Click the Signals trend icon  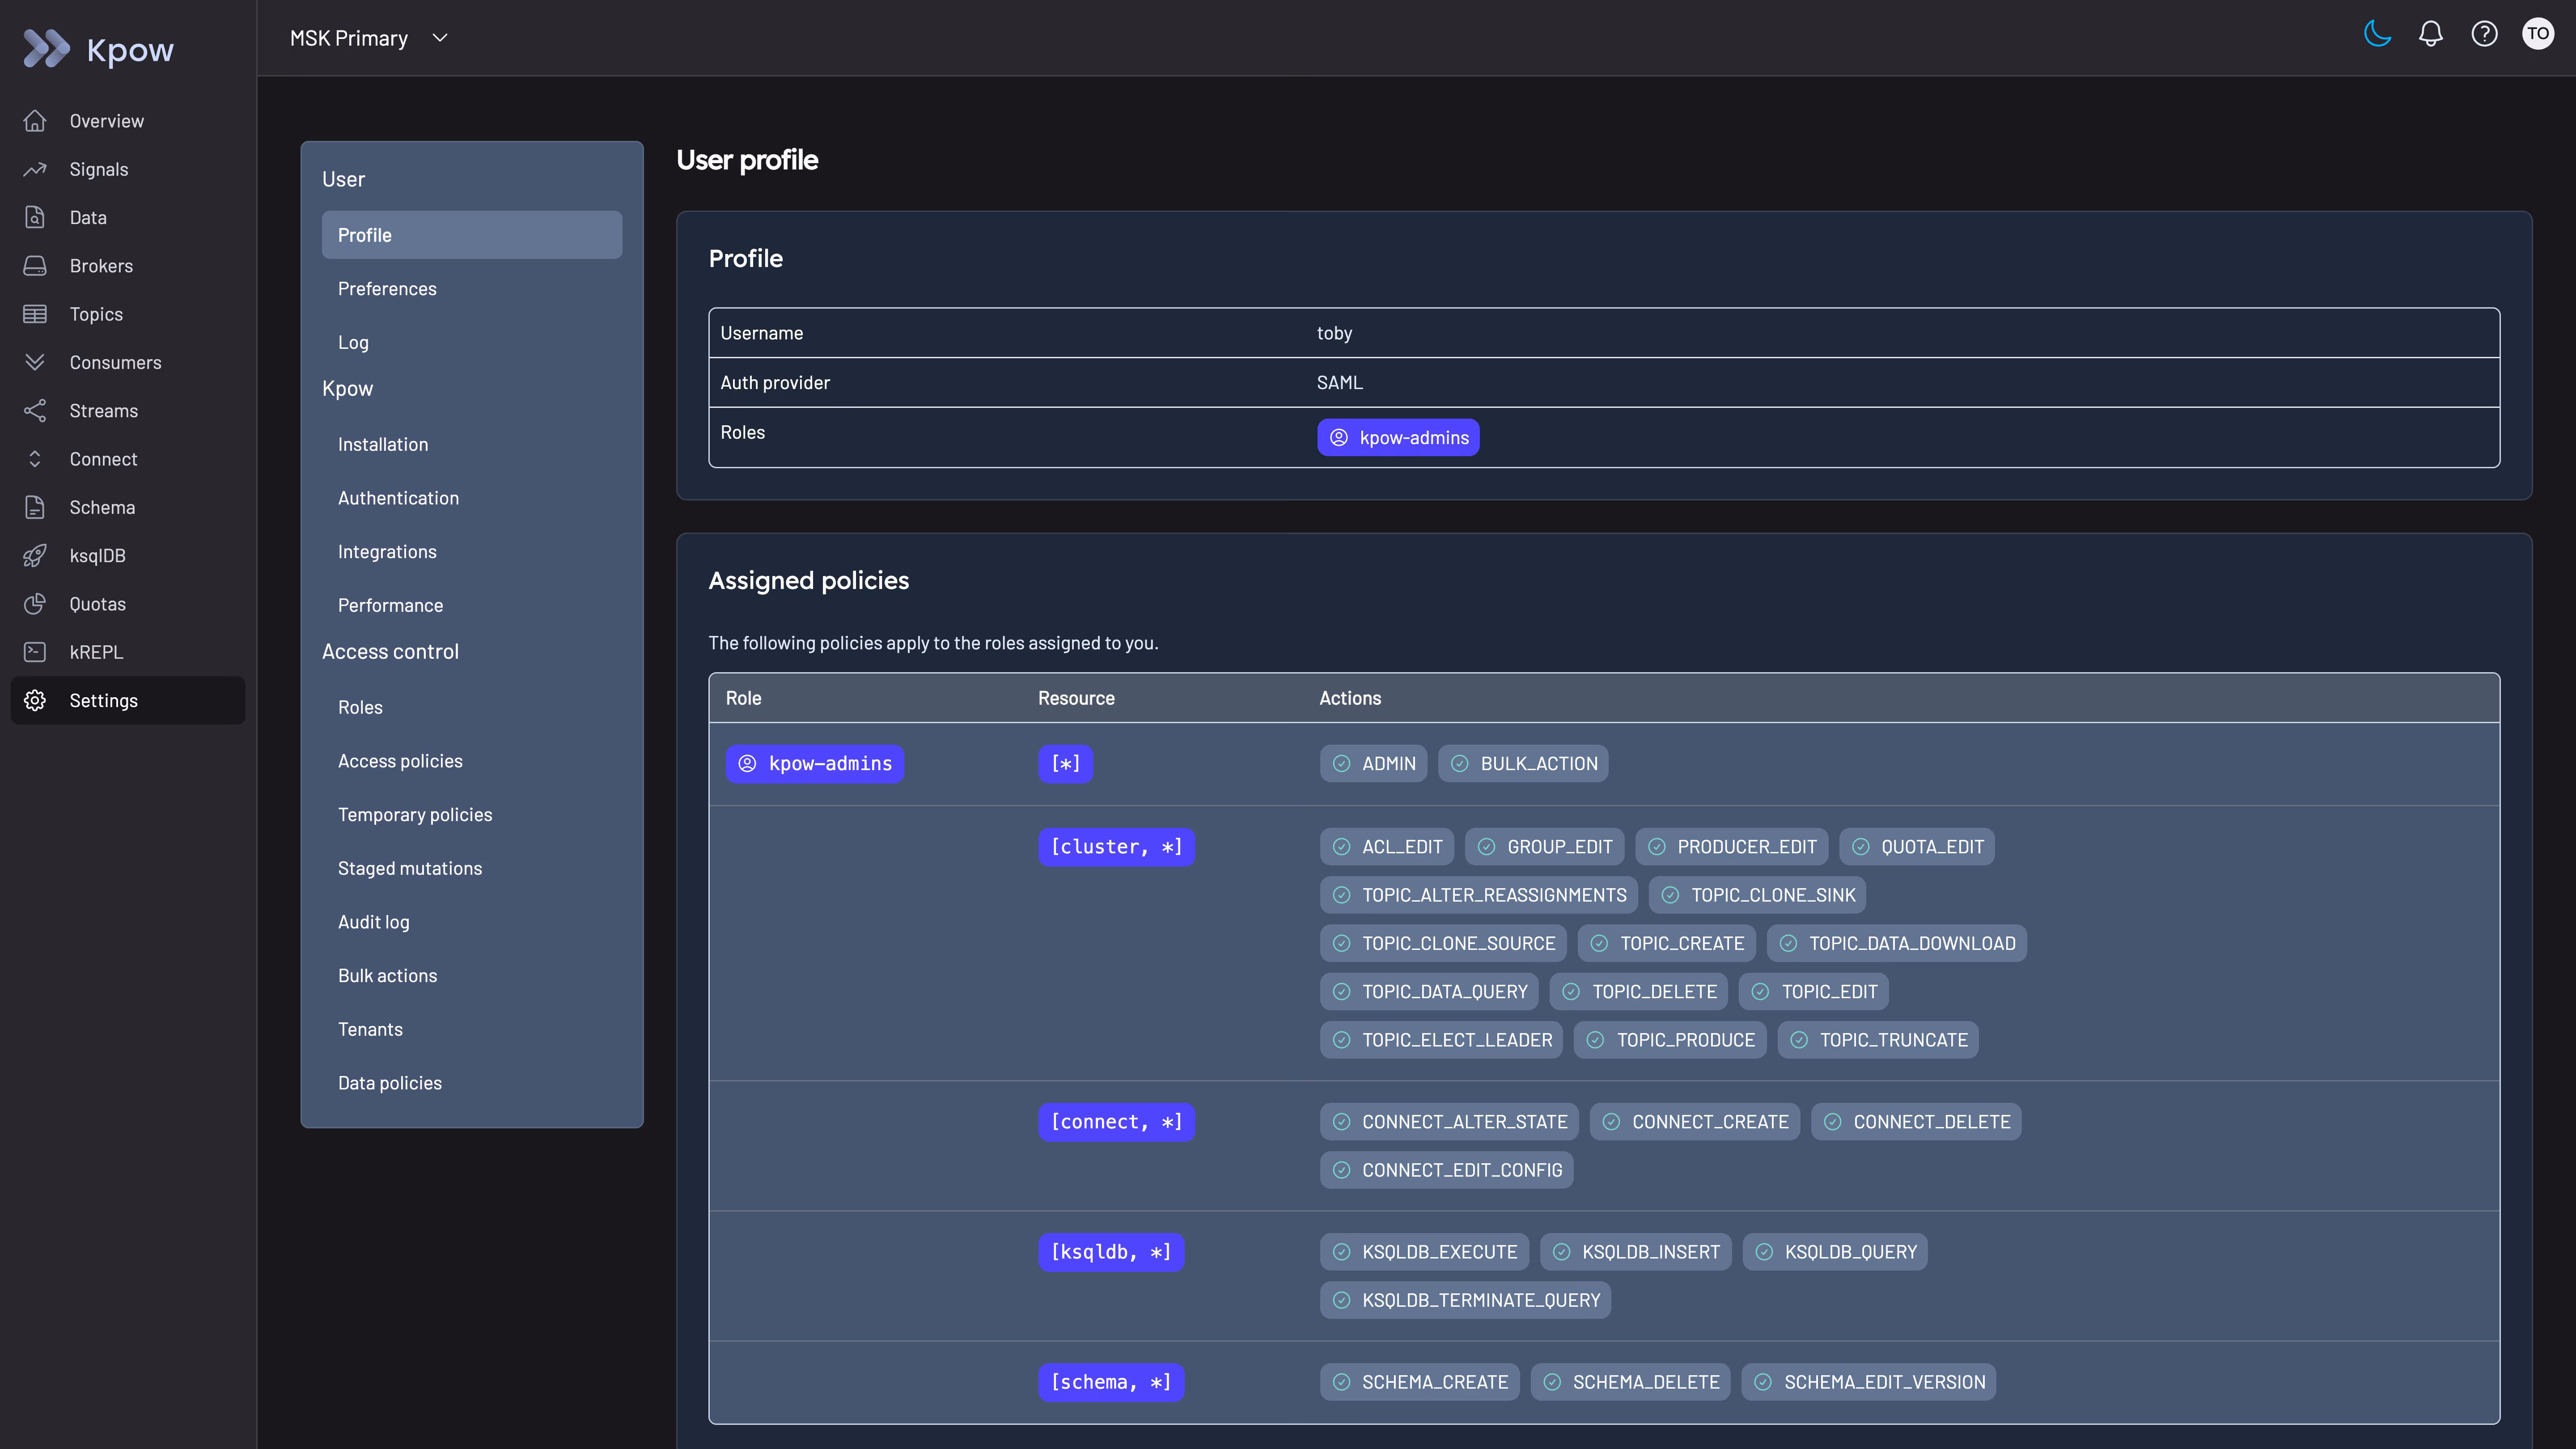click(x=35, y=169)
